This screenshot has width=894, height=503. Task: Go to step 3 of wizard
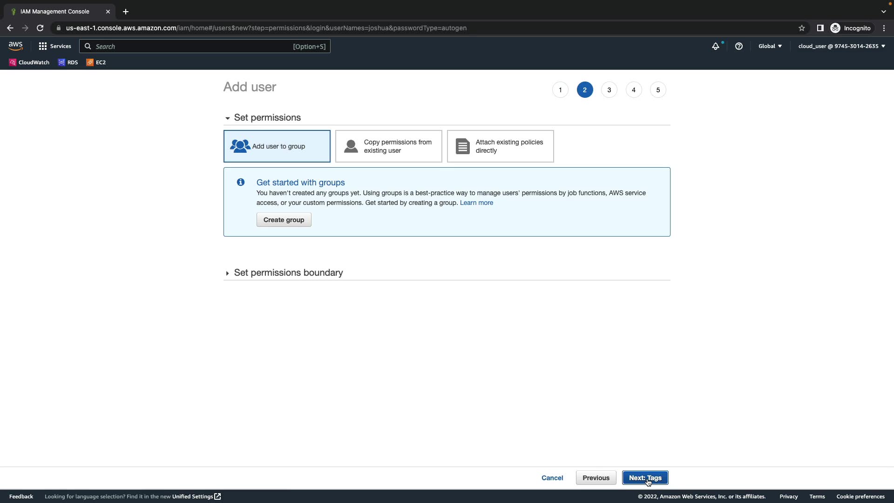coord(609,90)
